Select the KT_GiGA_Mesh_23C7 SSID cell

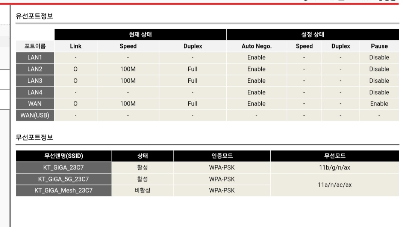[x=64, y=191]
